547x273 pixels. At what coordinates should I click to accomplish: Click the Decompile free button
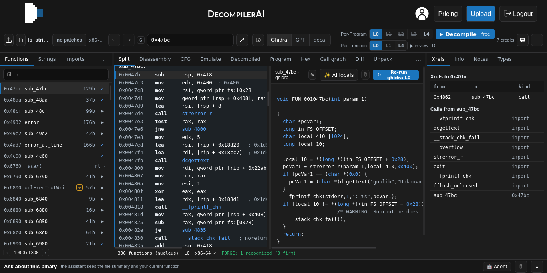(465, 34)
